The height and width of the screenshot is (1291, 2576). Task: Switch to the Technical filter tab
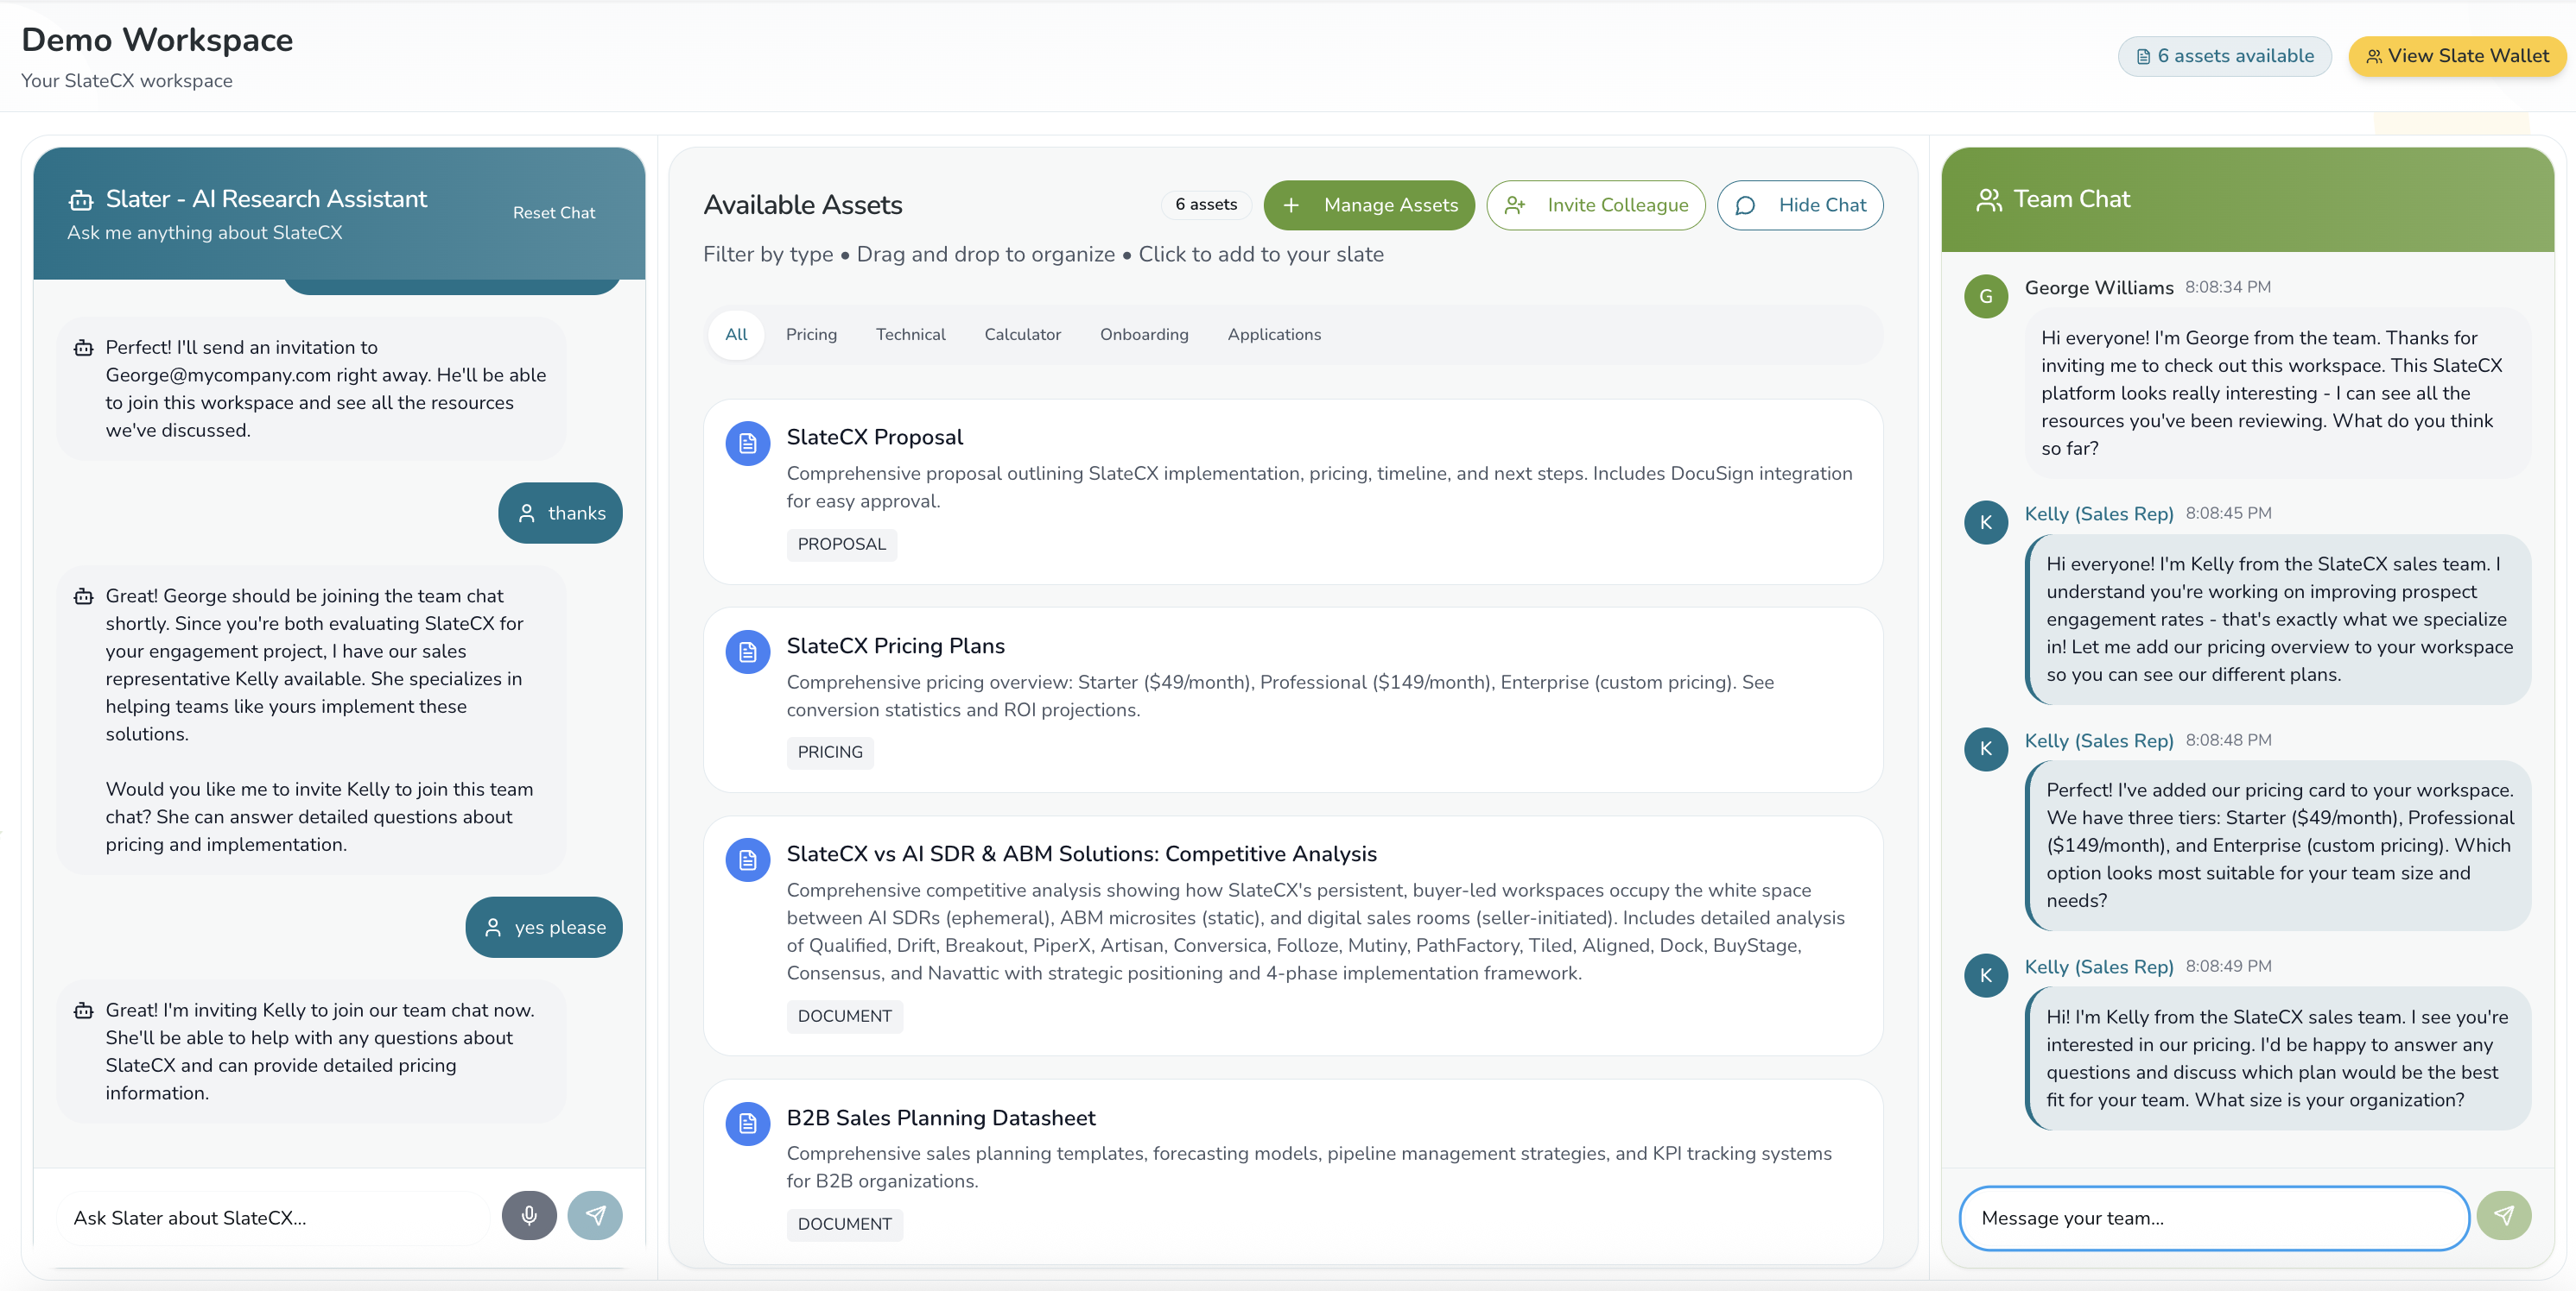pyautogui.click(x=910, y=335)
